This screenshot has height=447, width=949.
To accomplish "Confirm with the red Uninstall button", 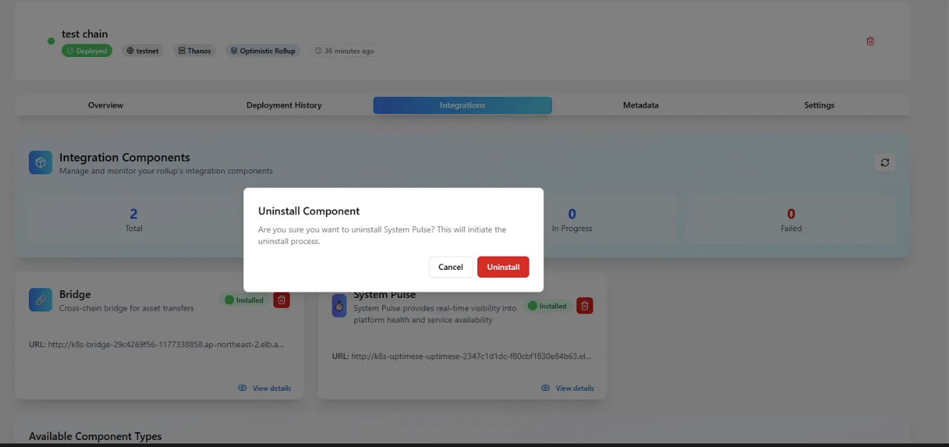I will [x=503, y=267].
